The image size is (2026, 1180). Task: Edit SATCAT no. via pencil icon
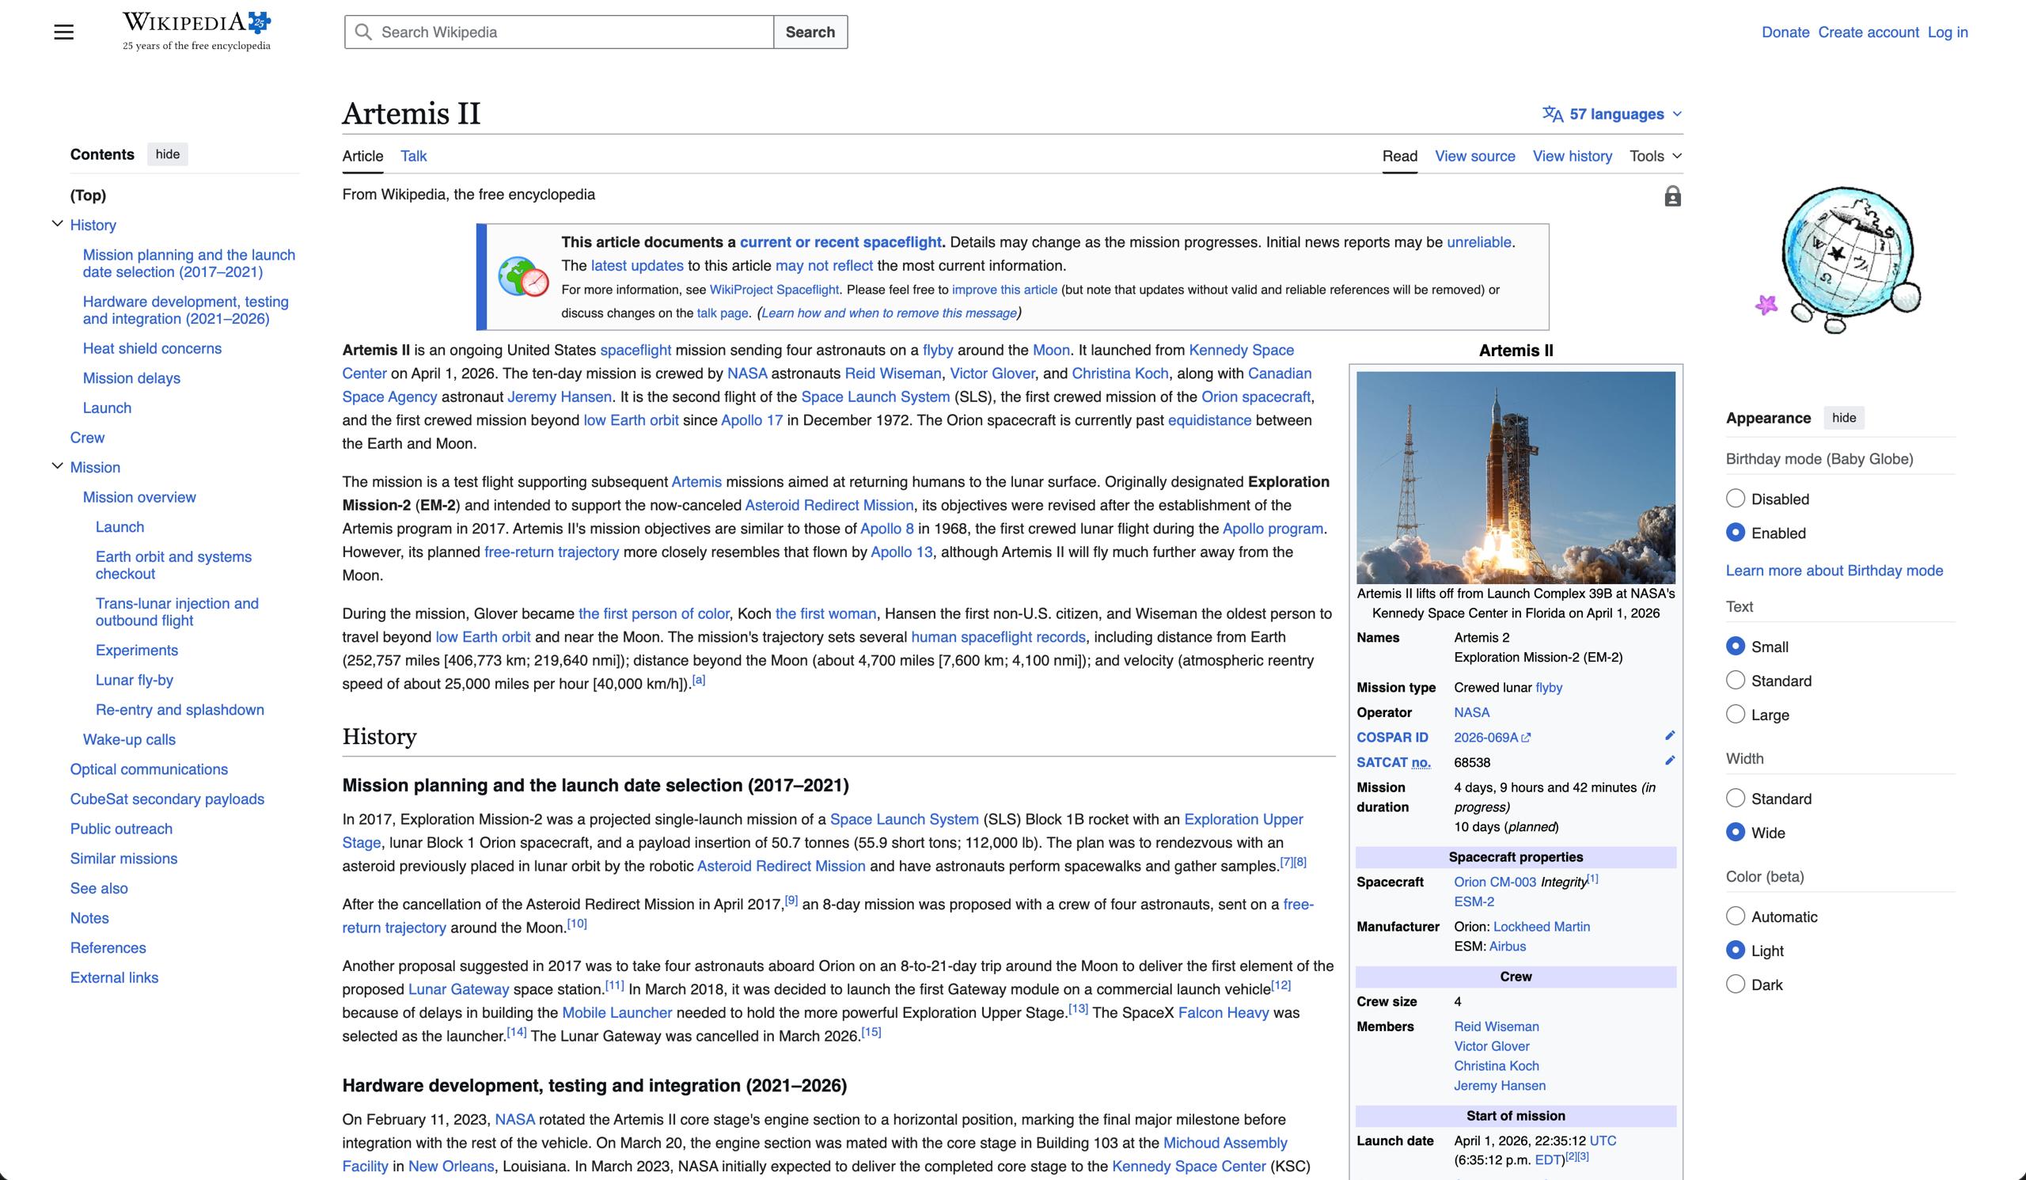click(x=1670, y=761)
